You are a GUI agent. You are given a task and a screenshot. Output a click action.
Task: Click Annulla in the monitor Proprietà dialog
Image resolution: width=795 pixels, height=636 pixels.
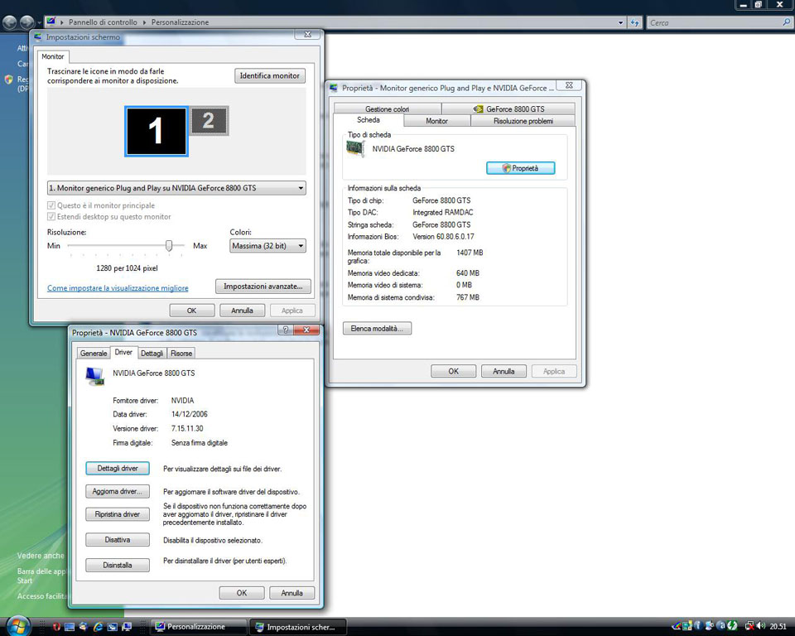503,371
